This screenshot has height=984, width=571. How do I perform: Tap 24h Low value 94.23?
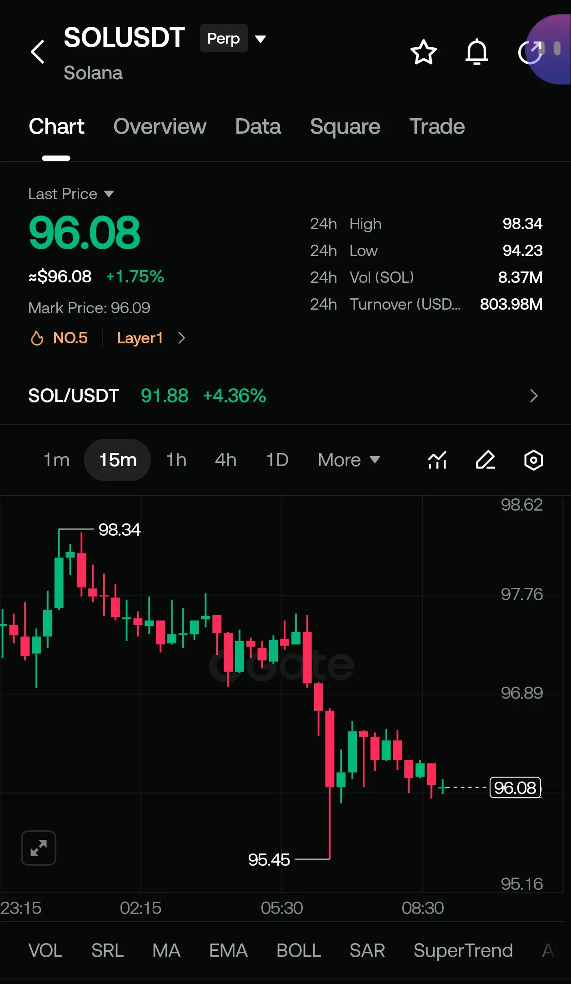point(522,251)
